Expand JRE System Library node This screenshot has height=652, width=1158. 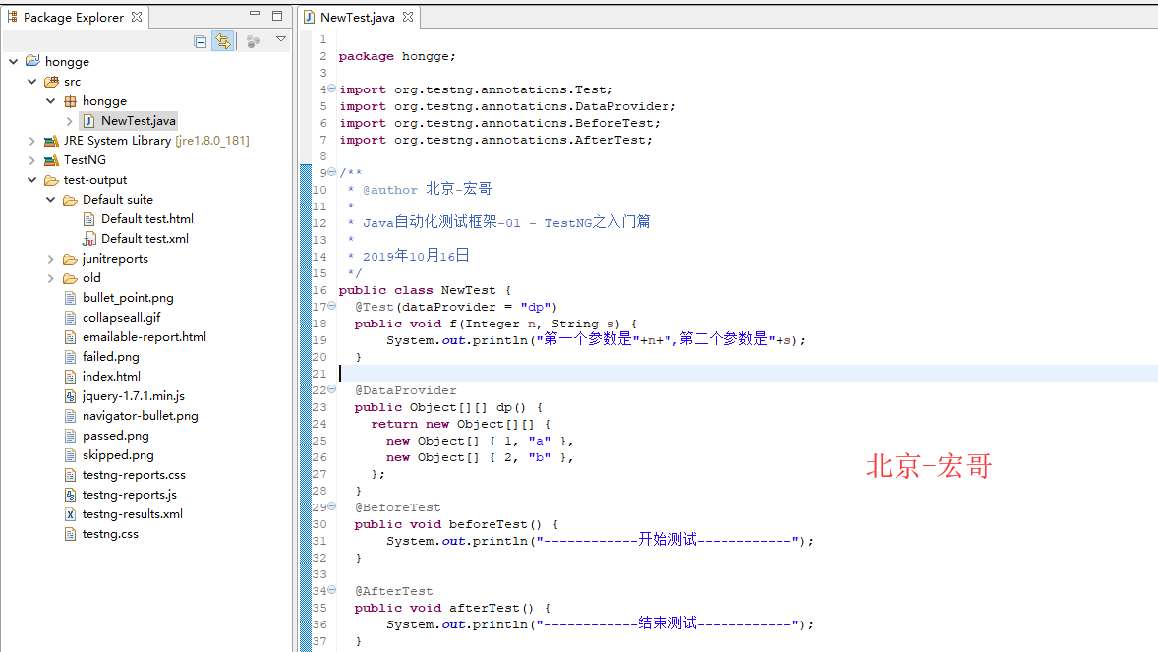pyautogui.click(x=32, y=141)
